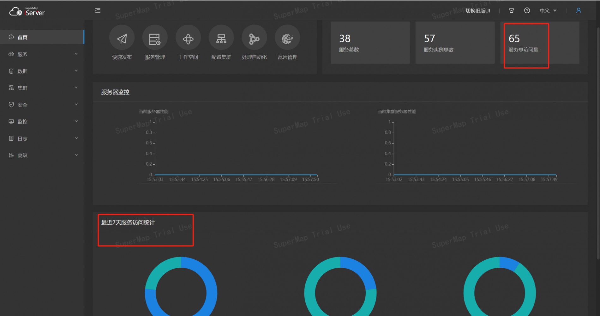Expand the 安全 menu chevron
Viewport: 600px width, 316px height.
(76, 104)
